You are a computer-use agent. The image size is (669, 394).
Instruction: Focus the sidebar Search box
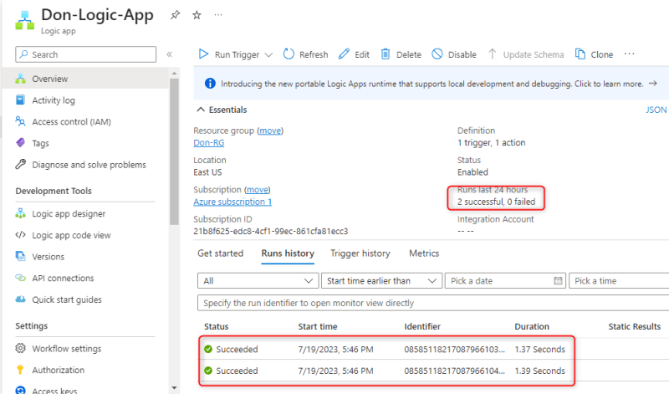(x=86, y=54)
